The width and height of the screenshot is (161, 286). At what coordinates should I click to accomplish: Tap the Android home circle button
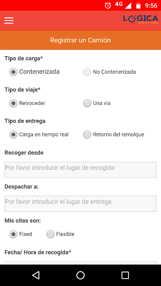pyautogui.click(x=80, y=275)
